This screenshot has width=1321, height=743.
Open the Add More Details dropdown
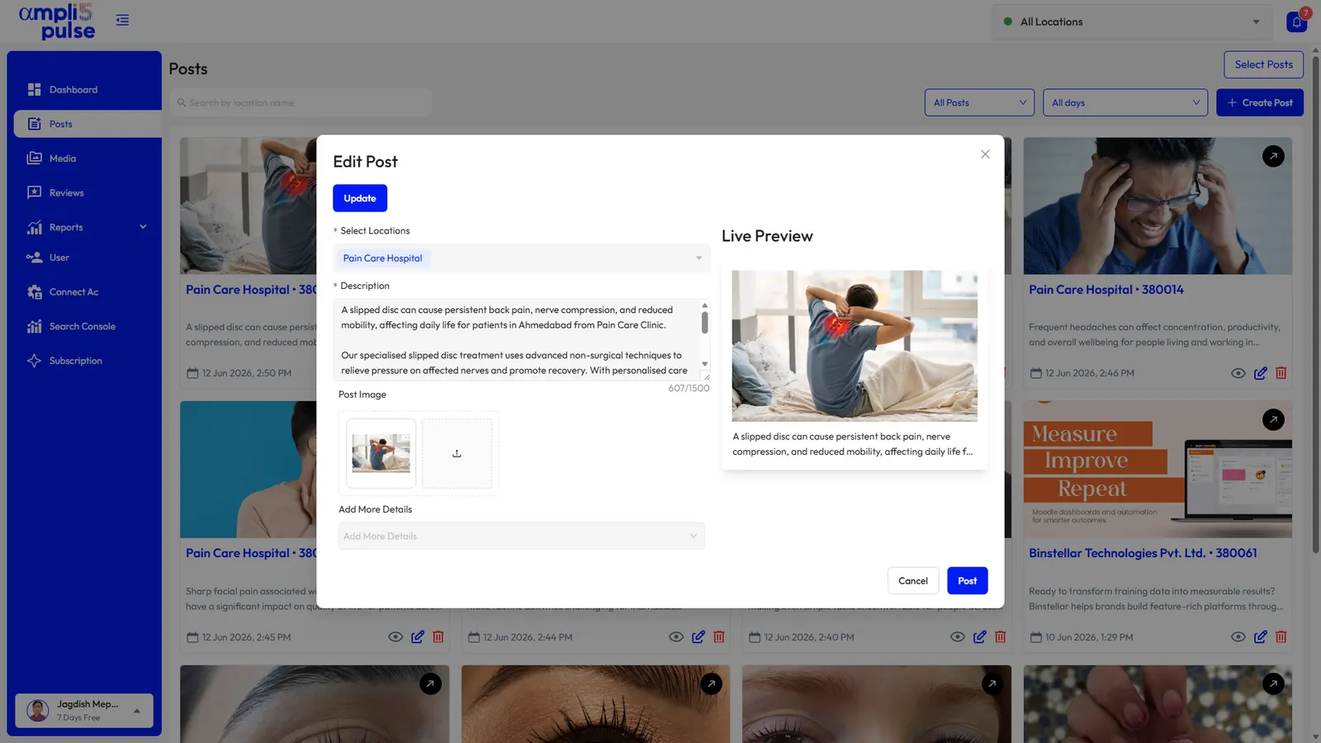(x=522, y=537)
